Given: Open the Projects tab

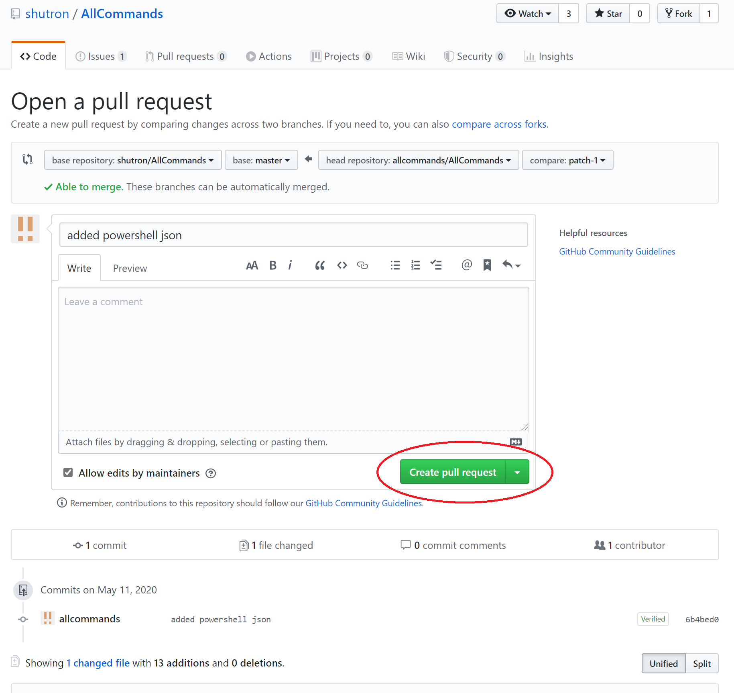Looking at the screenshot, I should pos(342,56).
